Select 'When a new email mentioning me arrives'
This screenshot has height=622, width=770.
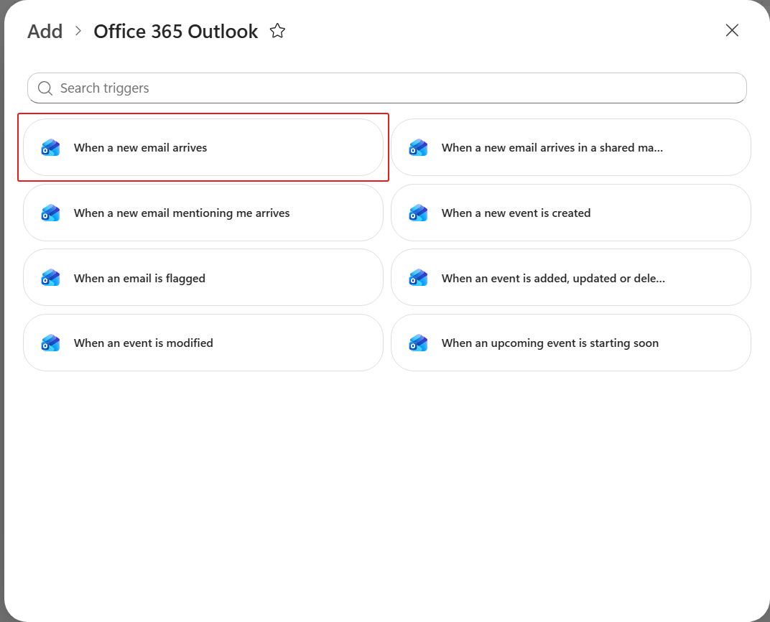pos(203,213)
